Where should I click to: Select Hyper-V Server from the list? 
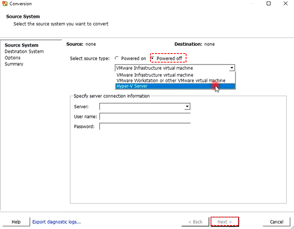click(132, 86)
